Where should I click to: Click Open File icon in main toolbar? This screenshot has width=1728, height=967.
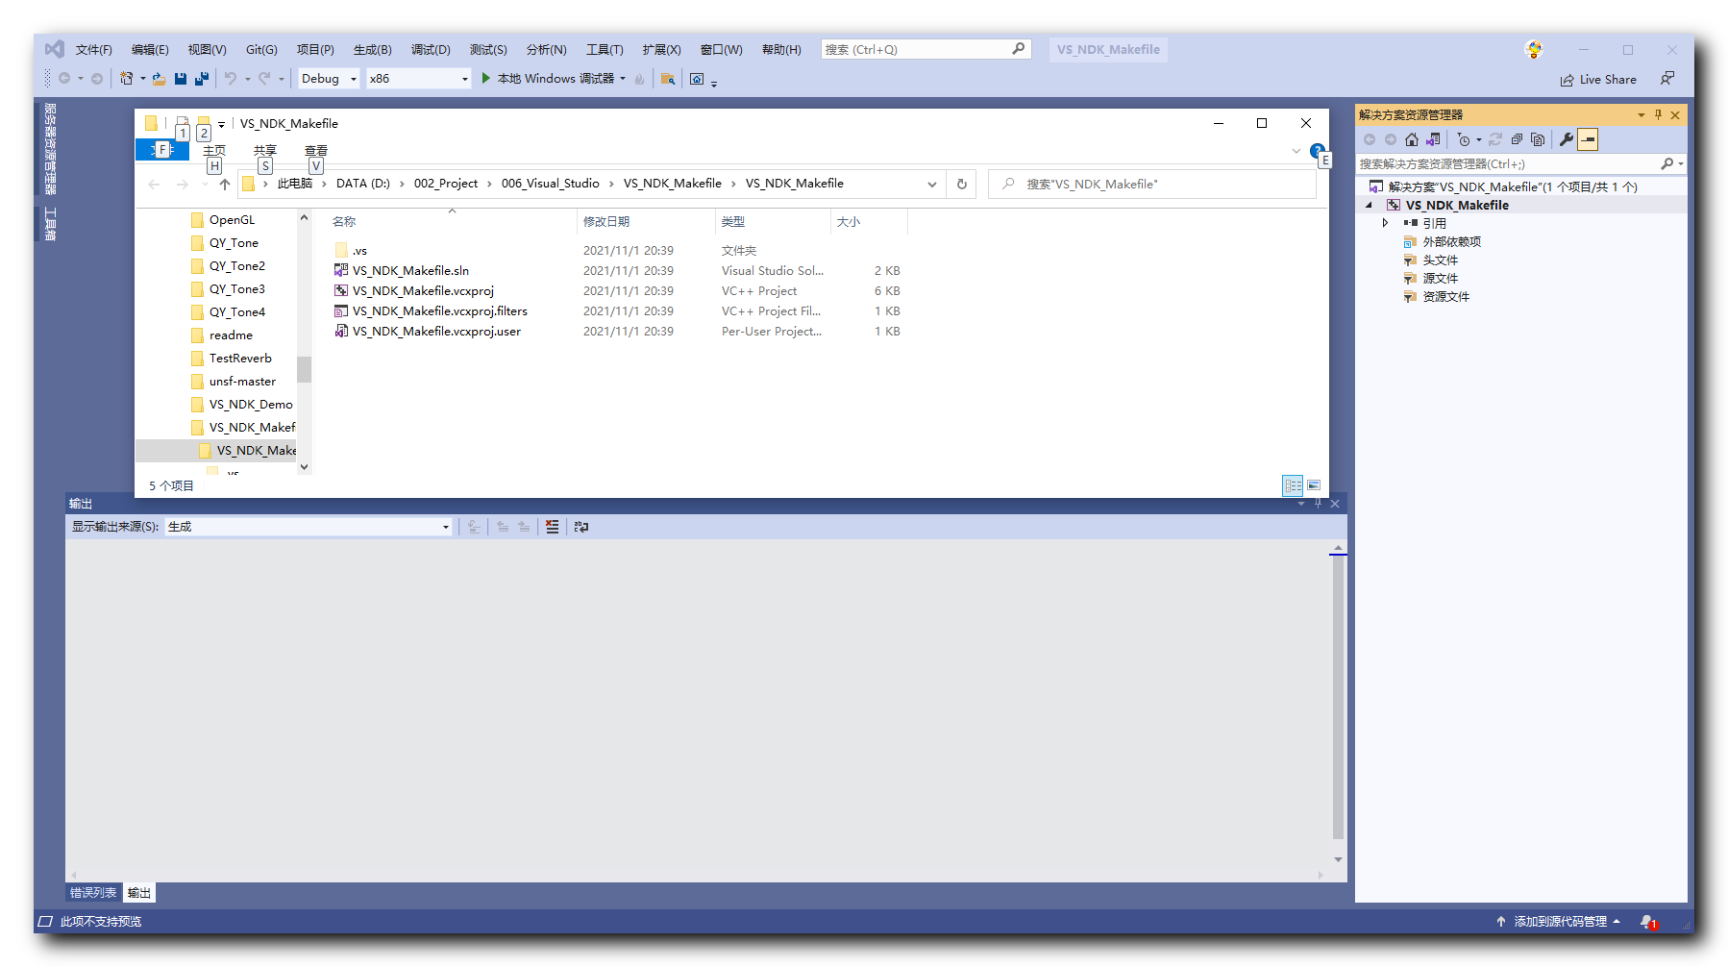[x=160, y=79]
